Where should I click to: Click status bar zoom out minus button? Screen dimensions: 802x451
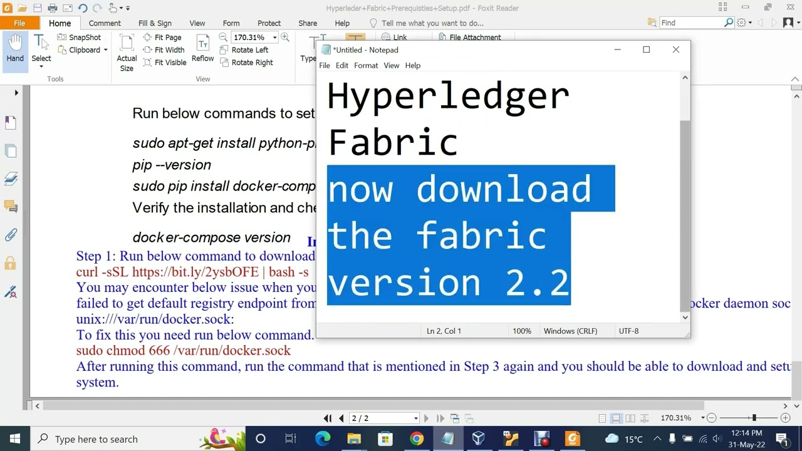point(712,418)
